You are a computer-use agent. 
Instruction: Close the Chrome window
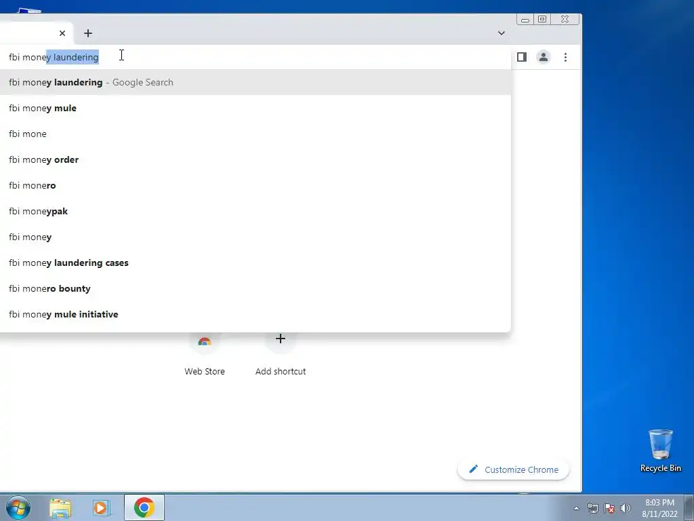click(x=565, y=19)
